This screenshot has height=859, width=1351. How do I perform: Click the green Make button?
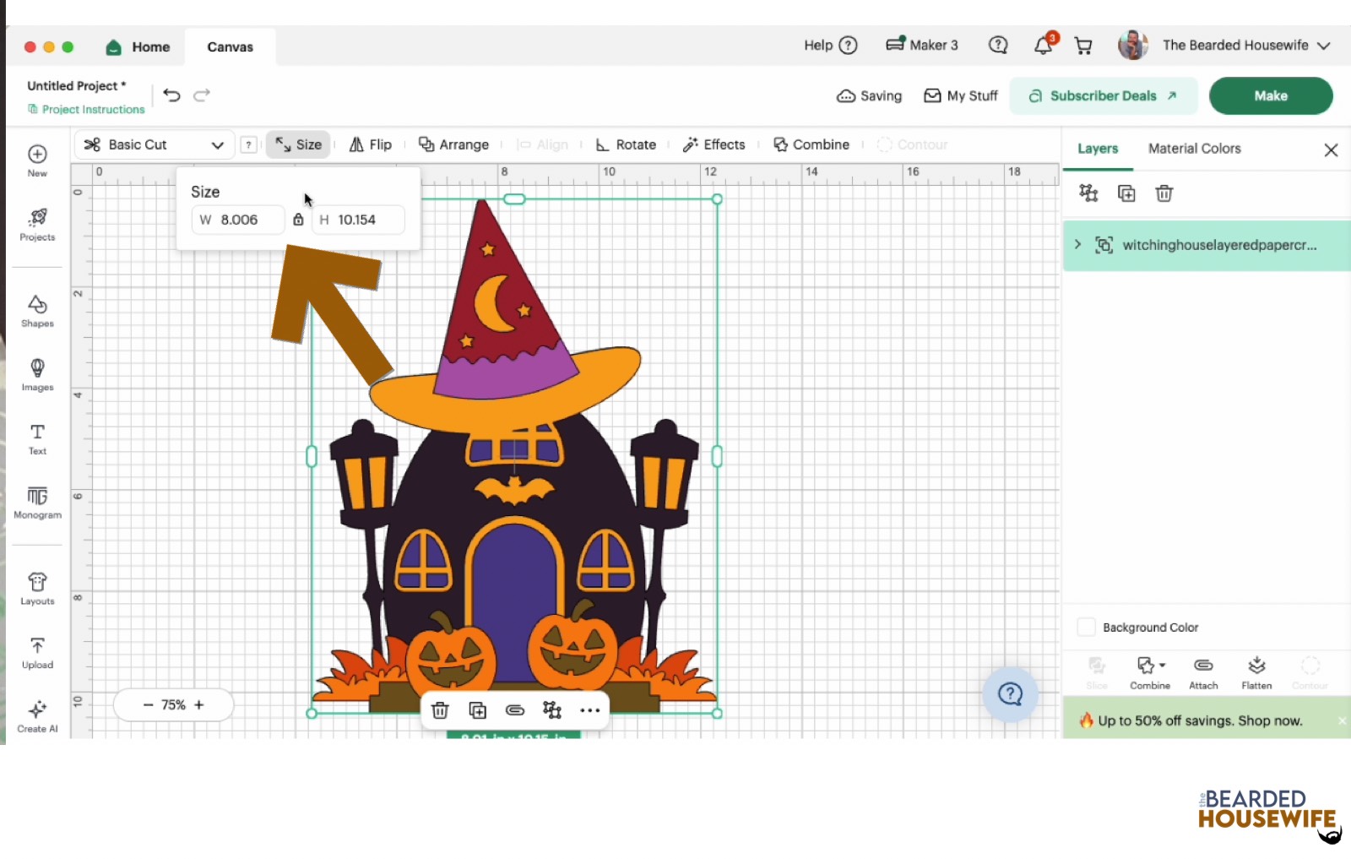click(x=1271, y=95)
